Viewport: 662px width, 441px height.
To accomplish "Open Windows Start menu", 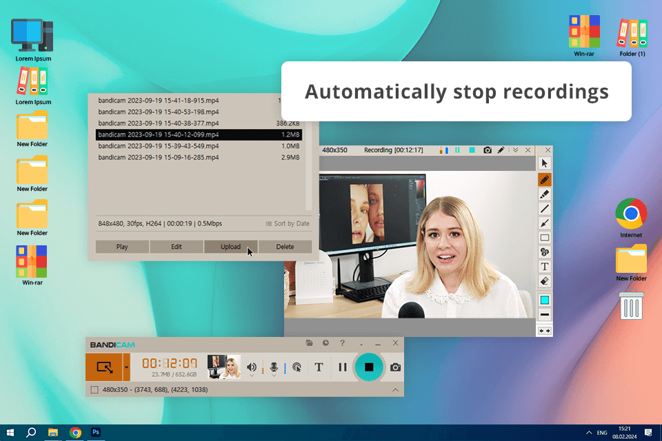I will (x=10, y=433).
